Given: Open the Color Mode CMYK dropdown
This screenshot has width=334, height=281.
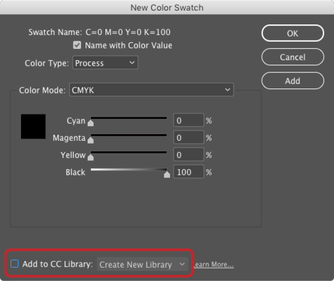Looking at the screenshot, I should tap(151, 90).
